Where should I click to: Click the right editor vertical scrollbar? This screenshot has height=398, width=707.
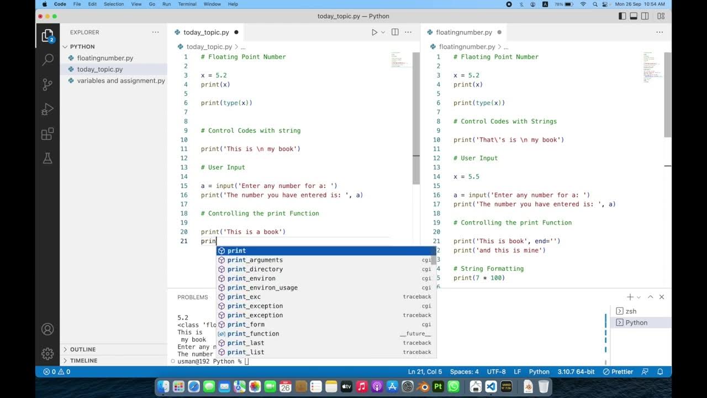(x=668, y=95)
